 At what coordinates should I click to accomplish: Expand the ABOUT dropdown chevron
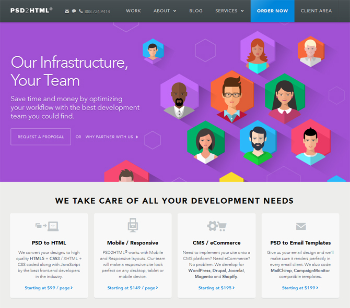(175, 11)
